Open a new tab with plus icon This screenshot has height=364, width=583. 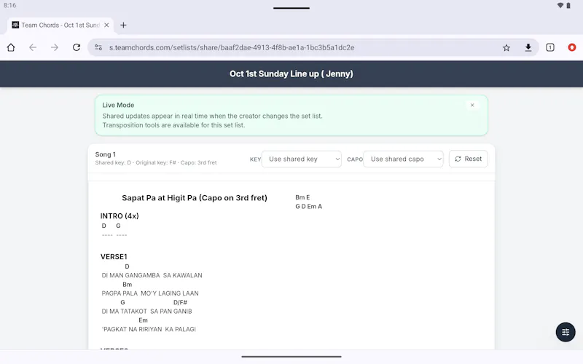click(123, 25)
